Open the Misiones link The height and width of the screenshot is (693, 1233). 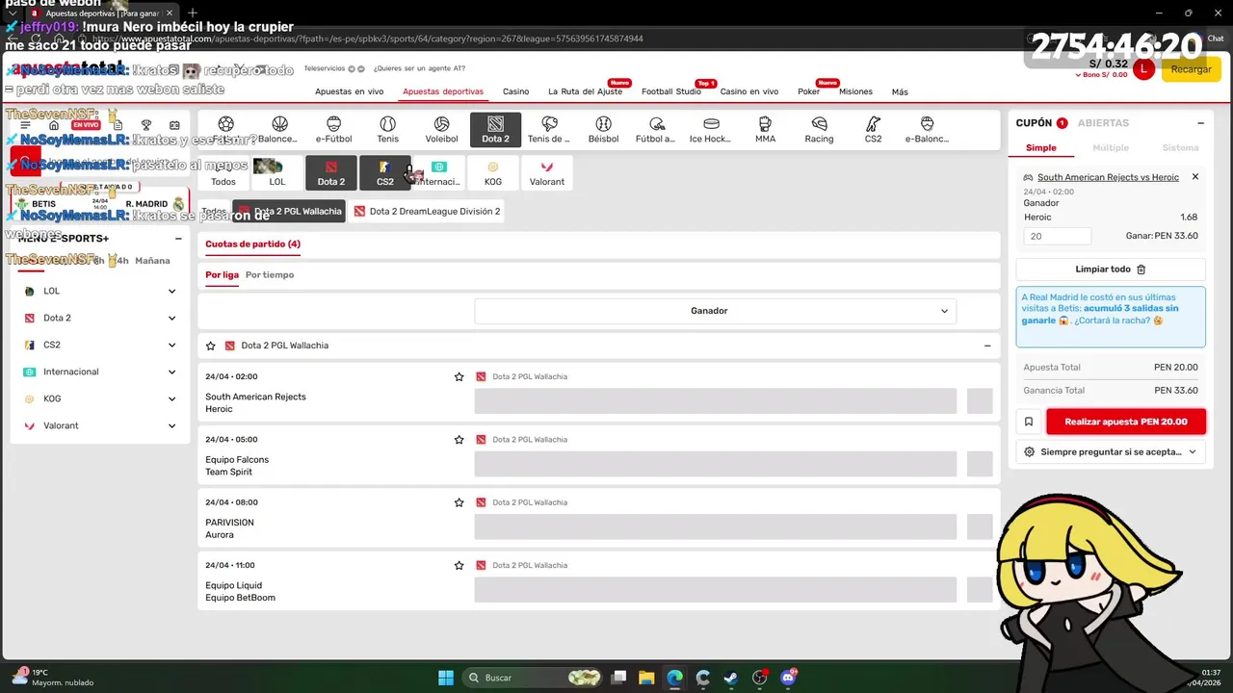tap(855, 91)
